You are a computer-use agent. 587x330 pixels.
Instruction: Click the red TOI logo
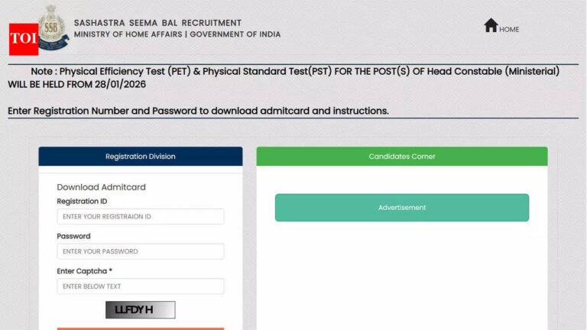click(x=24, y=38)
